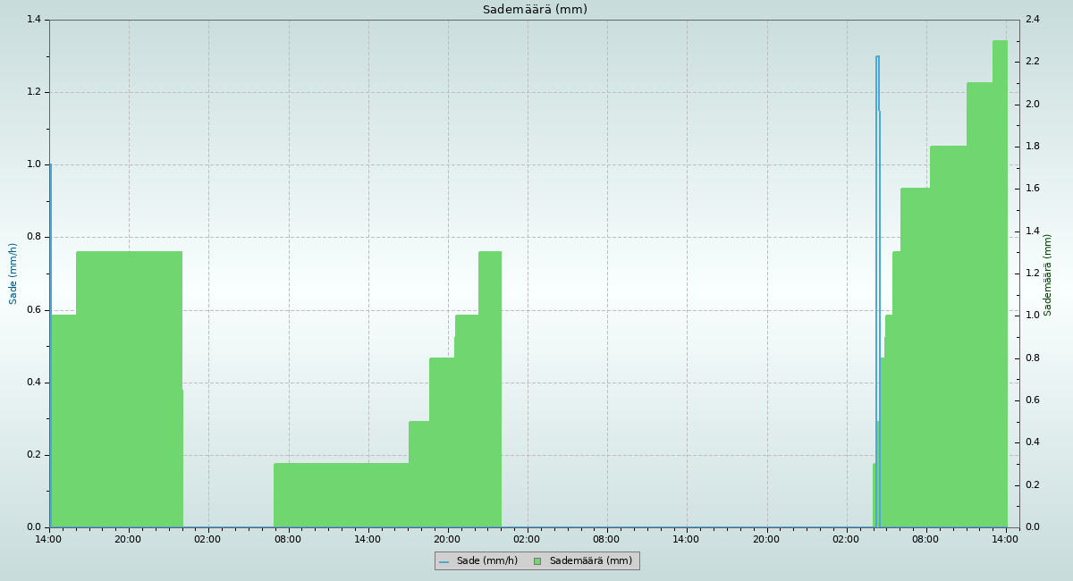Click the chart title at the top
Viewport: 1073px width, 581px height.
point(535,10)
